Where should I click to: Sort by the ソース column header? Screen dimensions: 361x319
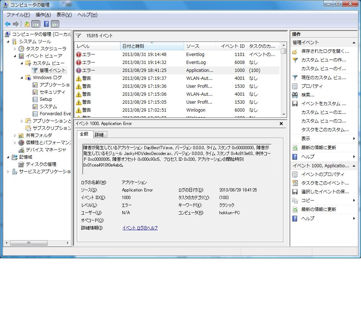[x=200, y=46]
